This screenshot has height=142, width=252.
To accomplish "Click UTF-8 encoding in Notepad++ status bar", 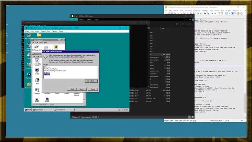I will pyautogui.click(x=227, y=120).
